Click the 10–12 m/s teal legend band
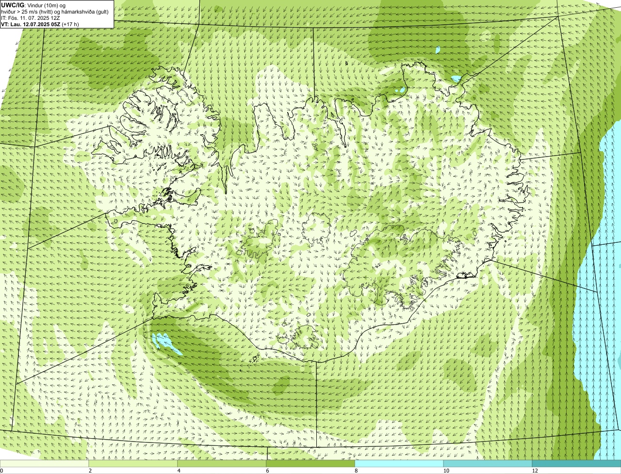The width and height of the screenshot is (621, 474). click(x=488, y=464)
